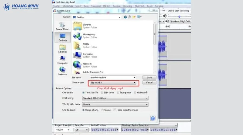Click to Start Monitoring meter

coord(178,11)
